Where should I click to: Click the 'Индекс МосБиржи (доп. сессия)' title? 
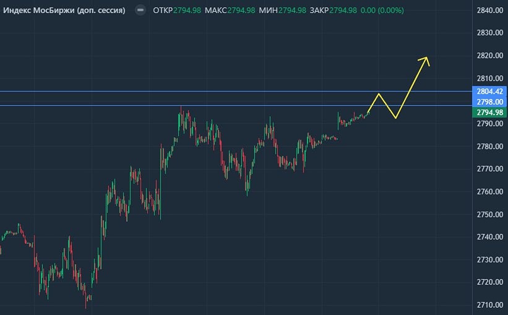pyautogui.click(x=64, y=11)
